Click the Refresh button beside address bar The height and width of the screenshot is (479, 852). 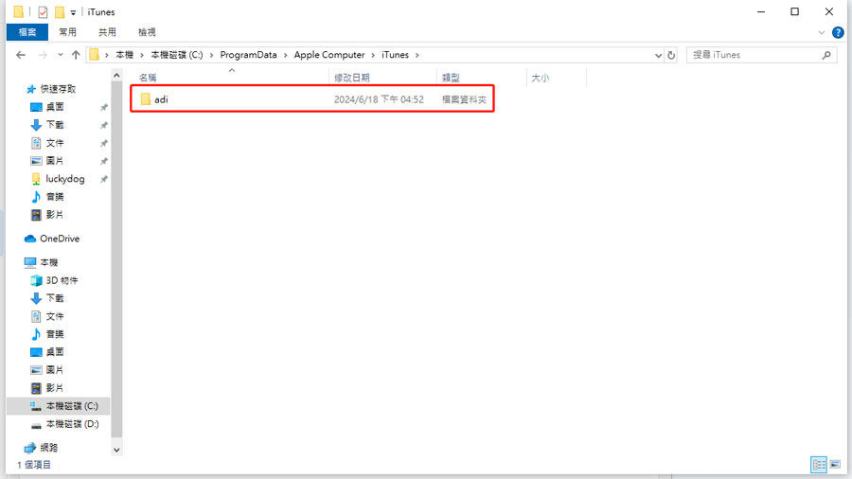[x=672, y=55]
